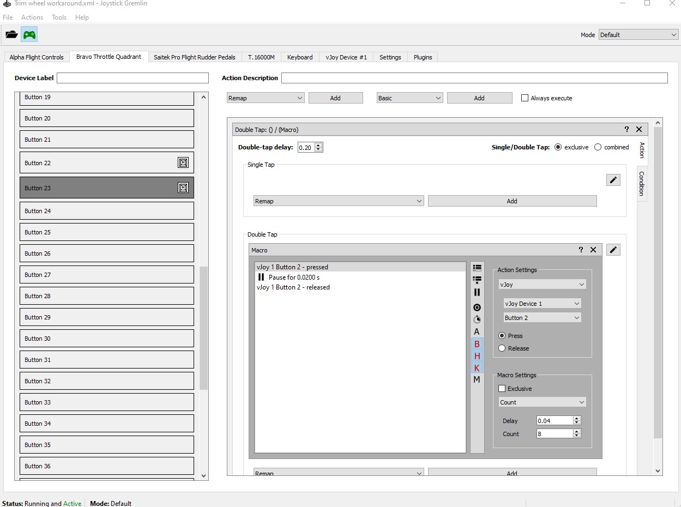The image size is (681, 507).
Task: Click the macro stopwatch timing icon
Action: 477,319
